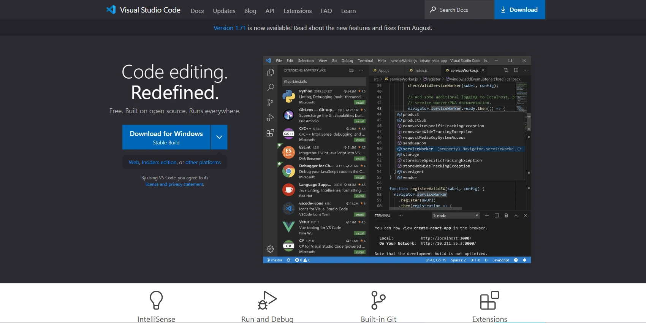Click the ESLint extension icon
Image resolution: width=646 pixels, height=323 pixels.
point(289,152)
